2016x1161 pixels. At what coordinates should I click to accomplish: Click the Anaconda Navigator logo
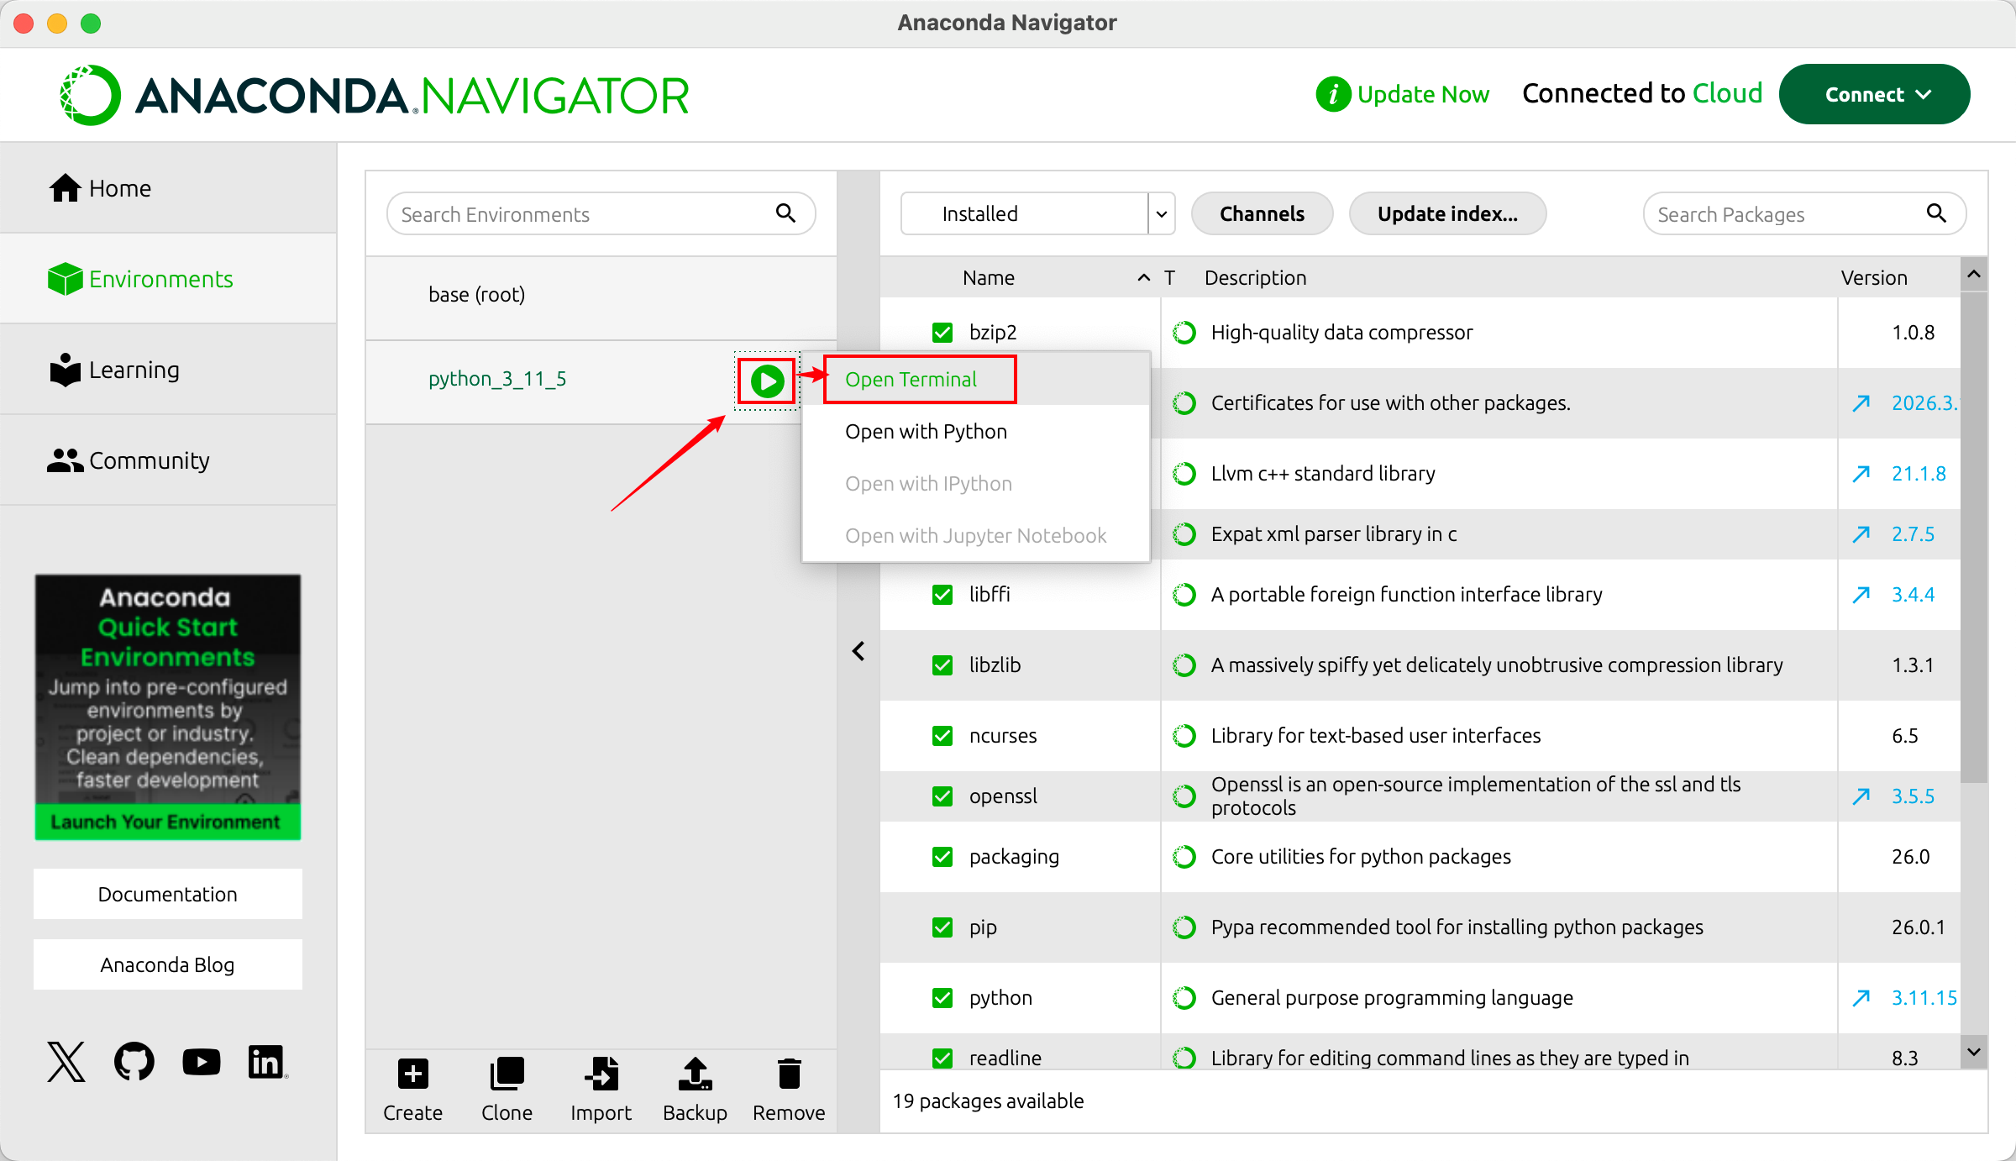pos(375,95)
